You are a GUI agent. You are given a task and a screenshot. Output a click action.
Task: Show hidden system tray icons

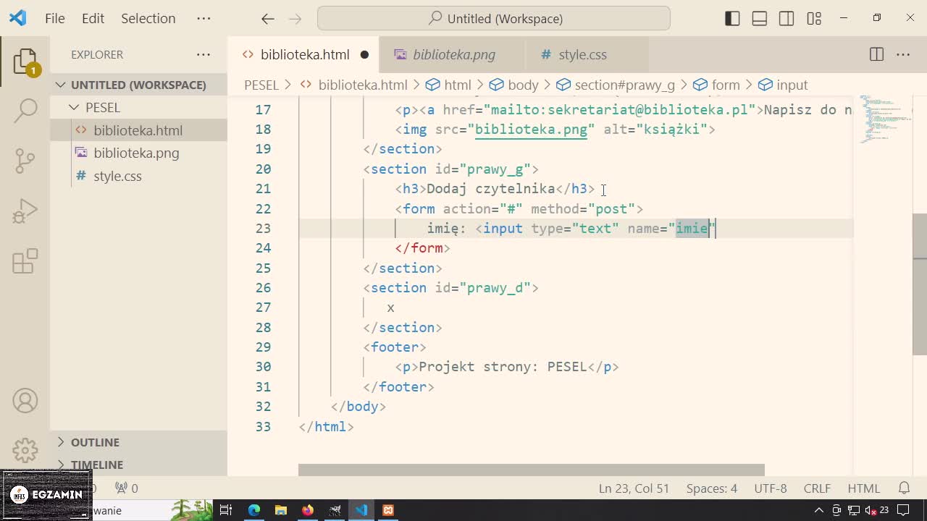pyautogui.click(x=819, y=510)
